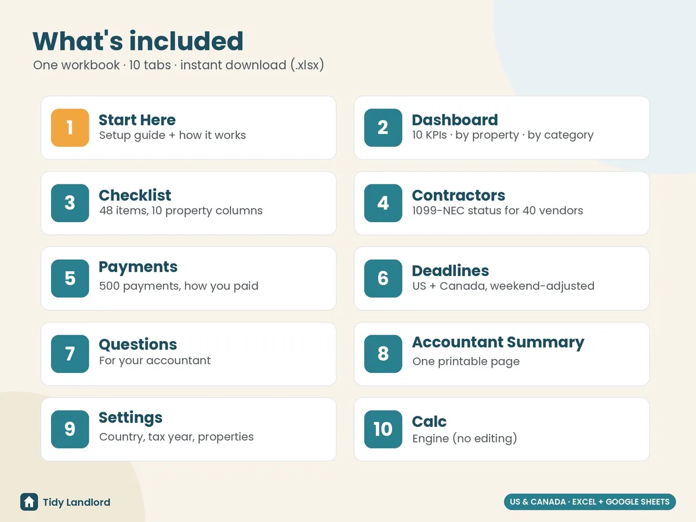The image size is (696, 522).
Task: Click "US + Canada, weekend-adjusted" text
Action: tap(503, 286)
